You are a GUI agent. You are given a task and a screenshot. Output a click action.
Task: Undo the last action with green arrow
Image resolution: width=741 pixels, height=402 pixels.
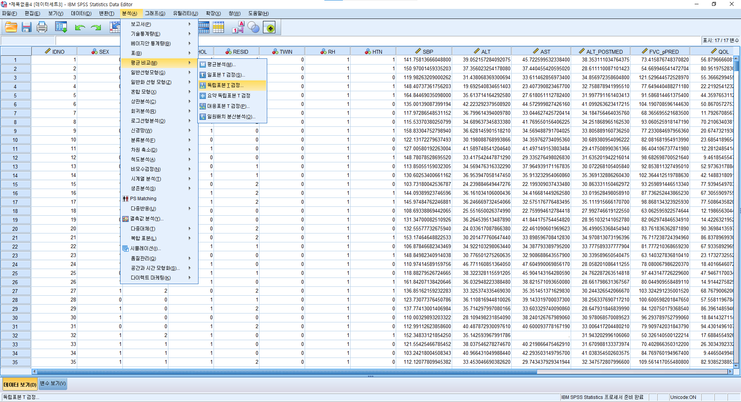[x=80, y=27]
